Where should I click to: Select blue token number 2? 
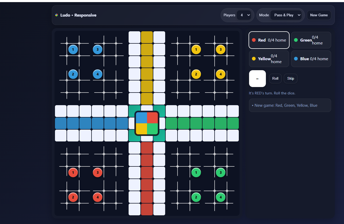[73, 74]
